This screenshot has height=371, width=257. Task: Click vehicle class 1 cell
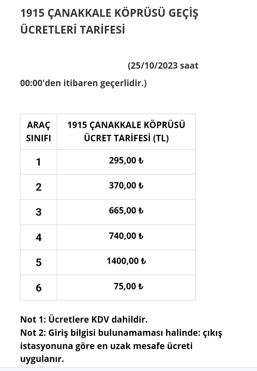[39, 162]
